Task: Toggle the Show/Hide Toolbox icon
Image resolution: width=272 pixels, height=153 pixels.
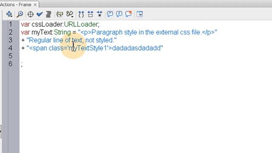Action: point(140,14)
